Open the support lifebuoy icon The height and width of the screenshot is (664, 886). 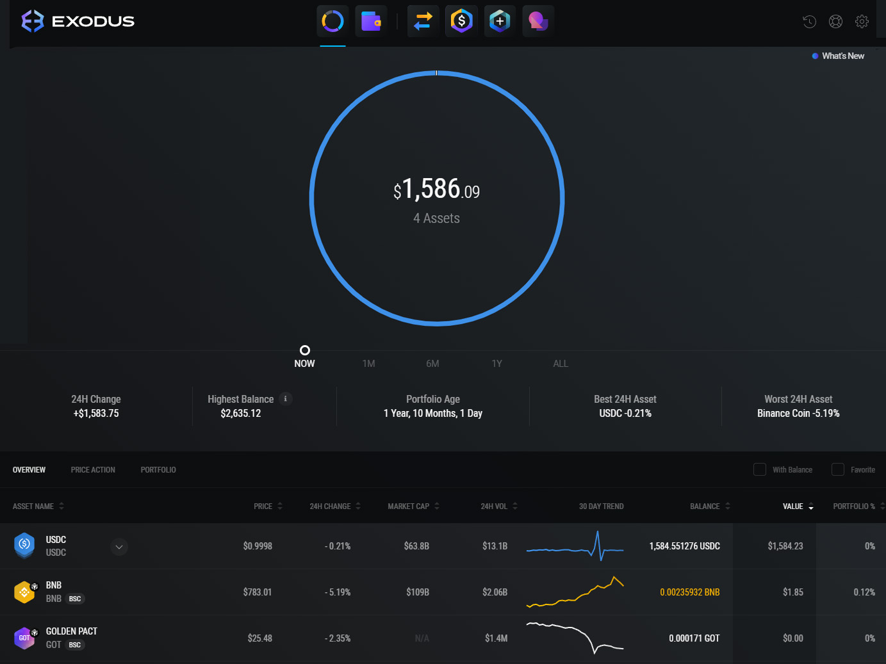coord(836,22)
